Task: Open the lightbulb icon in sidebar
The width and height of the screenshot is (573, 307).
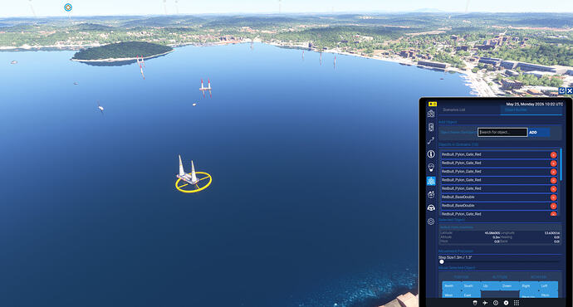Action: 431,168
